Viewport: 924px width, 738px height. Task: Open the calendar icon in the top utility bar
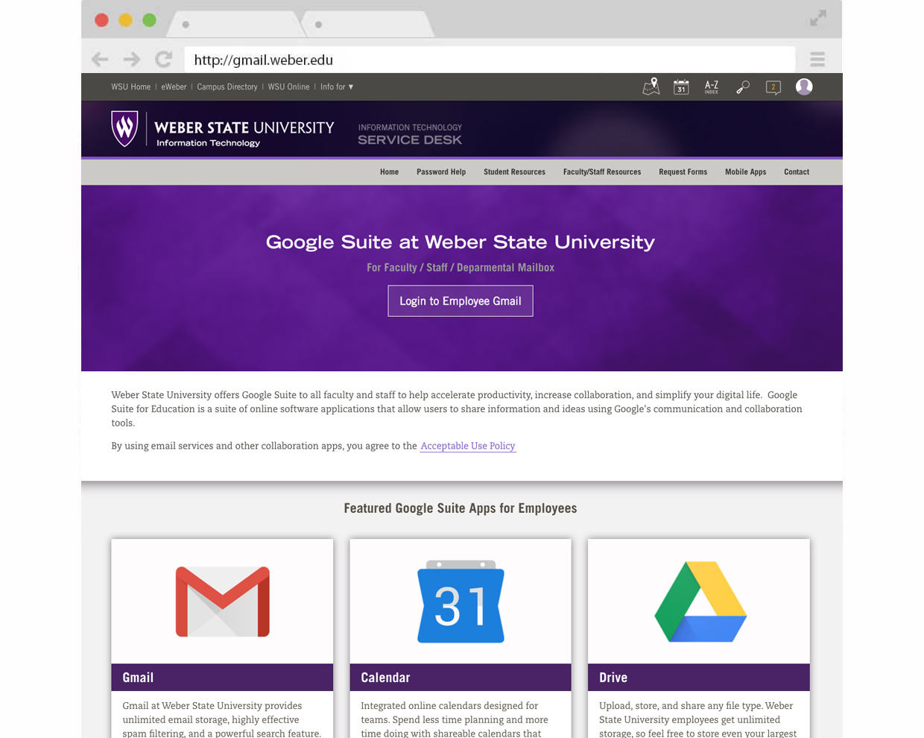click(681, 87)
